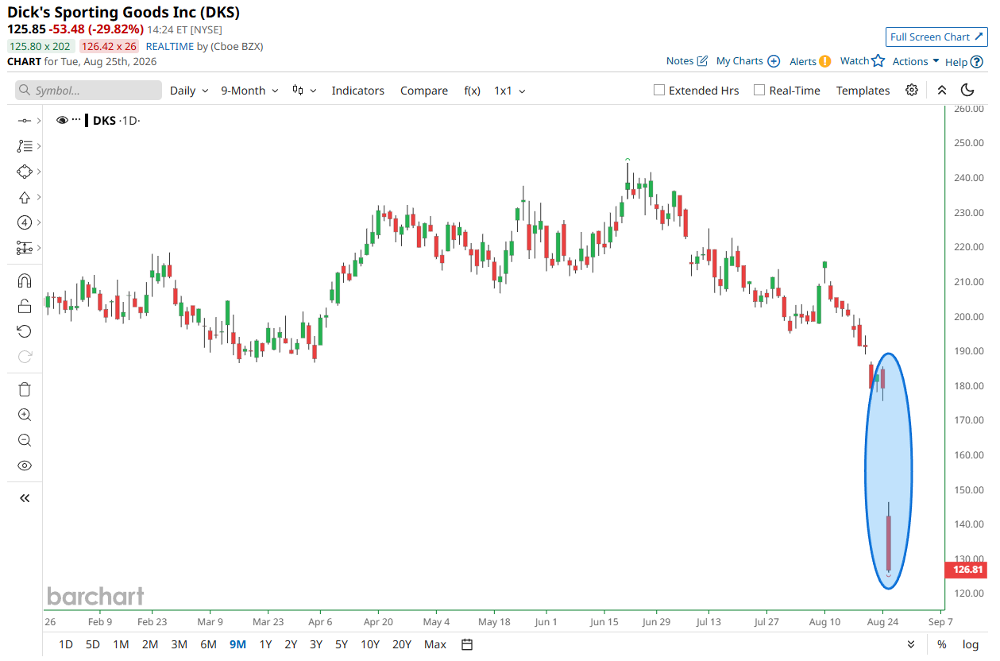Image resolution: width=1000 pixels, height=661 pixels.
Task: Open Help
Action: [x=964, y=61]
